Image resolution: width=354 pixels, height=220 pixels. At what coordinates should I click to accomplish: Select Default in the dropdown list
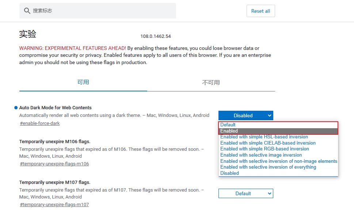[x=228, y=125]
